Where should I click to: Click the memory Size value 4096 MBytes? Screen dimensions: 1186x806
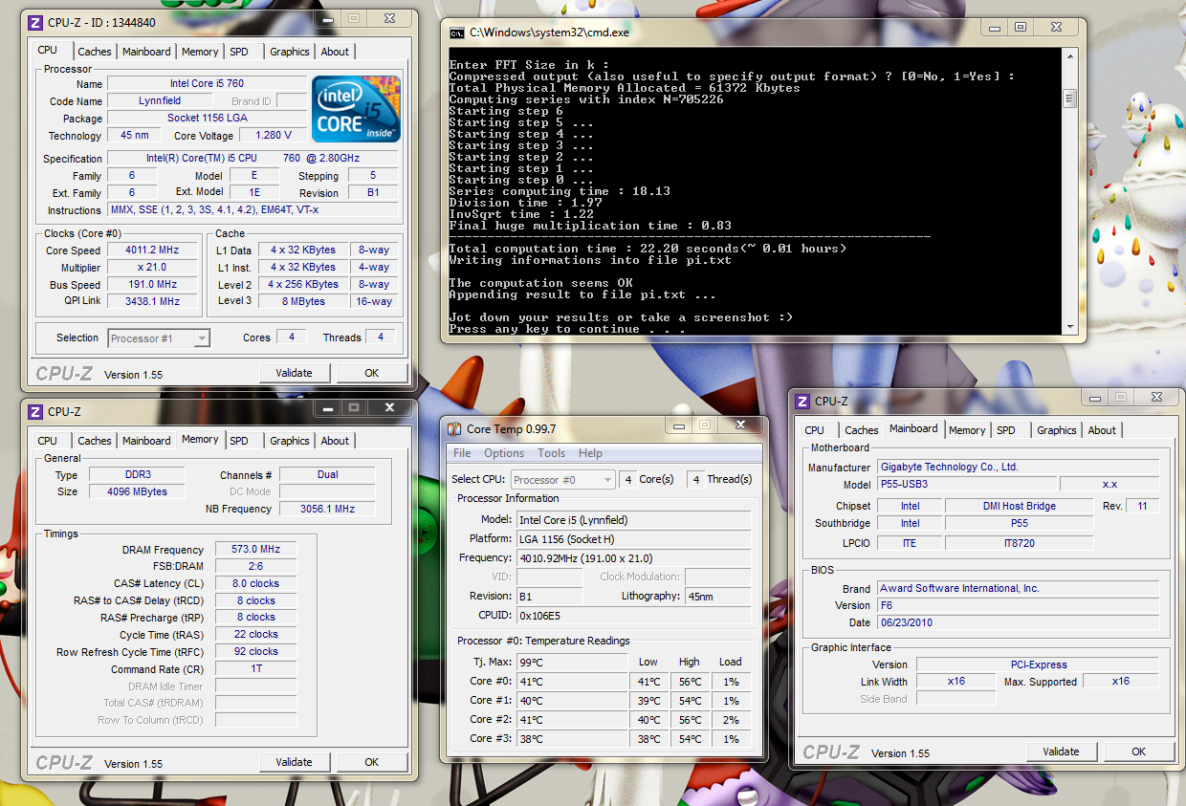(x=139, y=491)
